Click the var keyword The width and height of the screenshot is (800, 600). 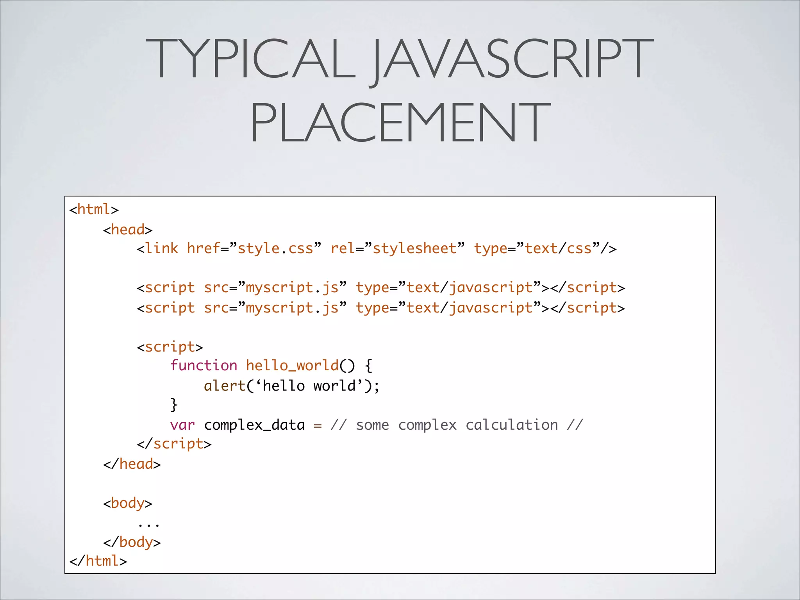coord(182,425)
